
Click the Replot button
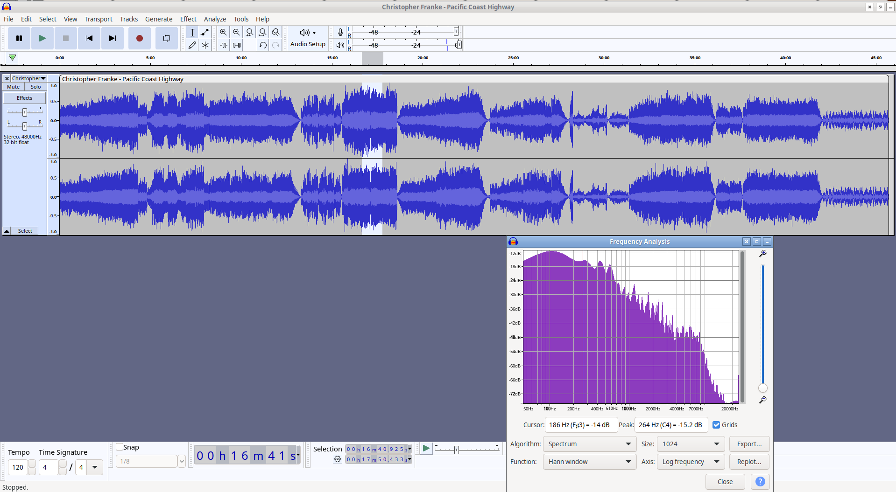click(x=749, y=462)
